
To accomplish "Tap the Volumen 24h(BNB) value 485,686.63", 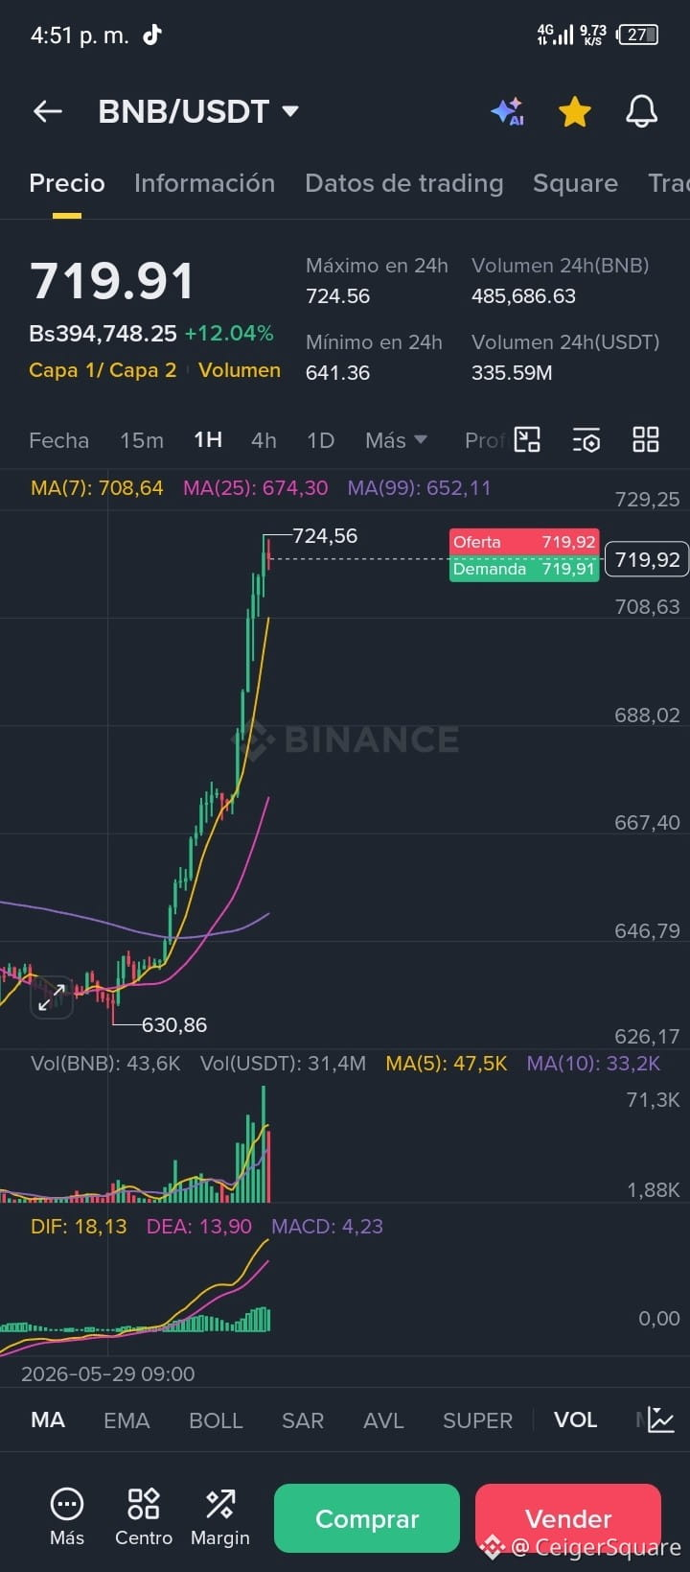I will pyautogui.click(x=523, y=296).
